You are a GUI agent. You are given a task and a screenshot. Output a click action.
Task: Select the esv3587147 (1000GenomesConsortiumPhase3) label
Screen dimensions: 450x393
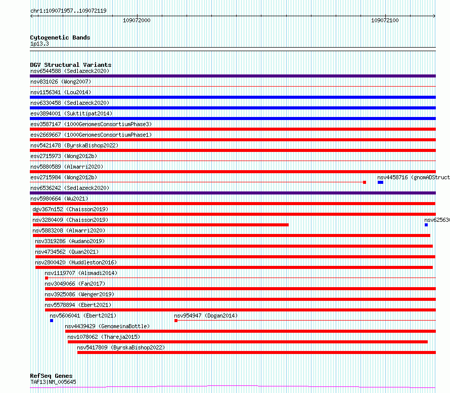tap(91, 124)
